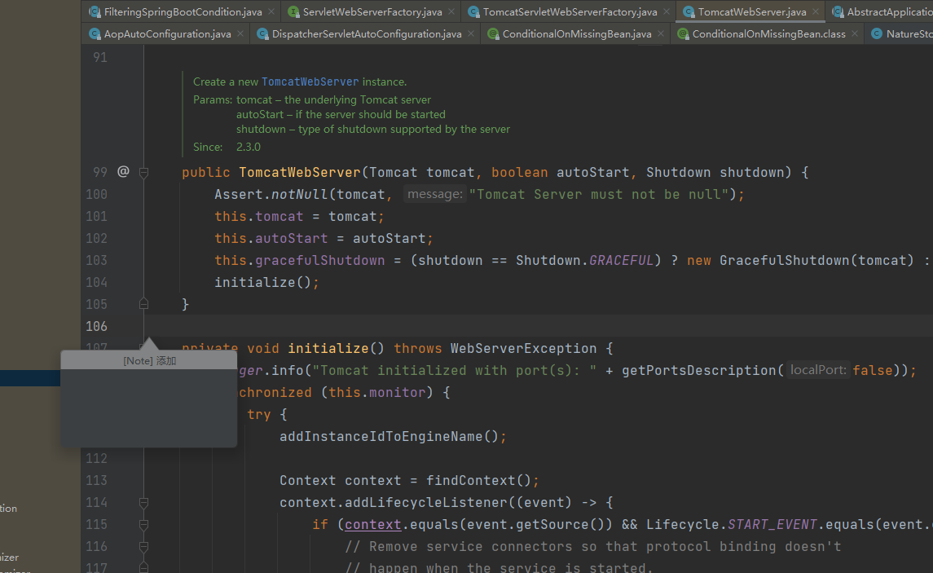Click 'shutdown – type of shutdown' doc line
Viewport: 933px width, 573px height.
pyautogui.click(x=373, y=129)
